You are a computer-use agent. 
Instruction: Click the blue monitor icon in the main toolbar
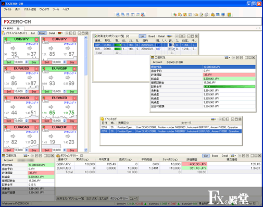click(223, 15)
